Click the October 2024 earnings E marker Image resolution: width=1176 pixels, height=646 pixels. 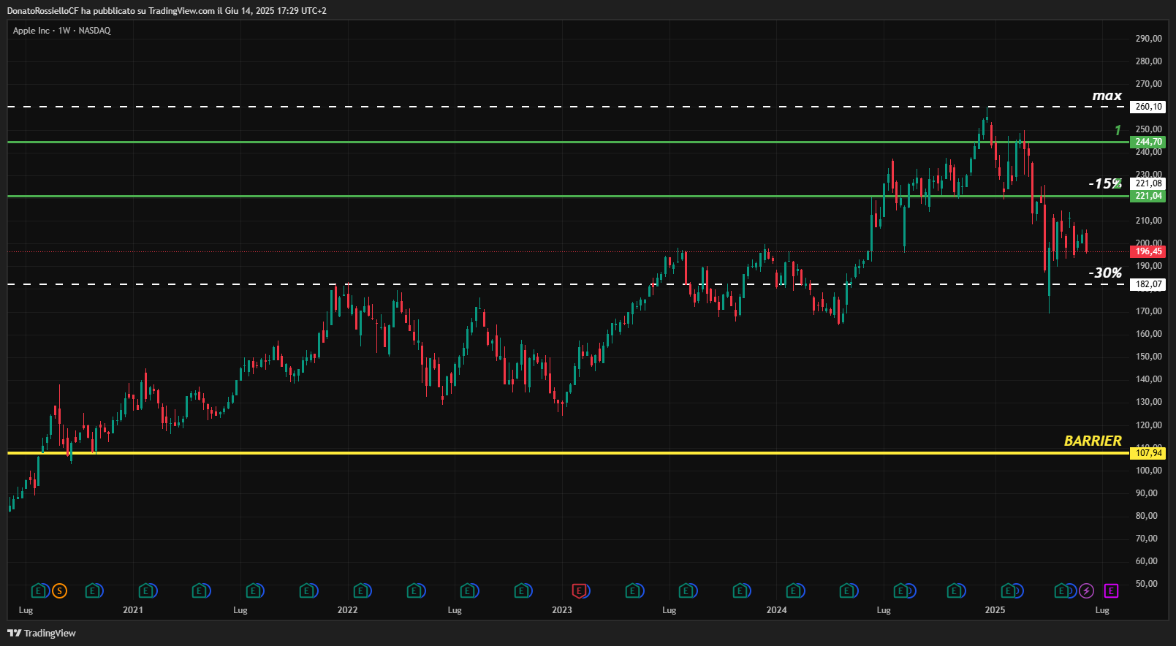point(955,590)
